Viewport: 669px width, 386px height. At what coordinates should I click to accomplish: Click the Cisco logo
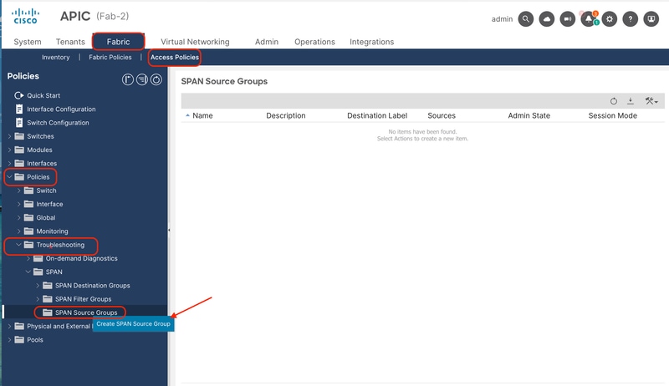[x=26, y=16]
